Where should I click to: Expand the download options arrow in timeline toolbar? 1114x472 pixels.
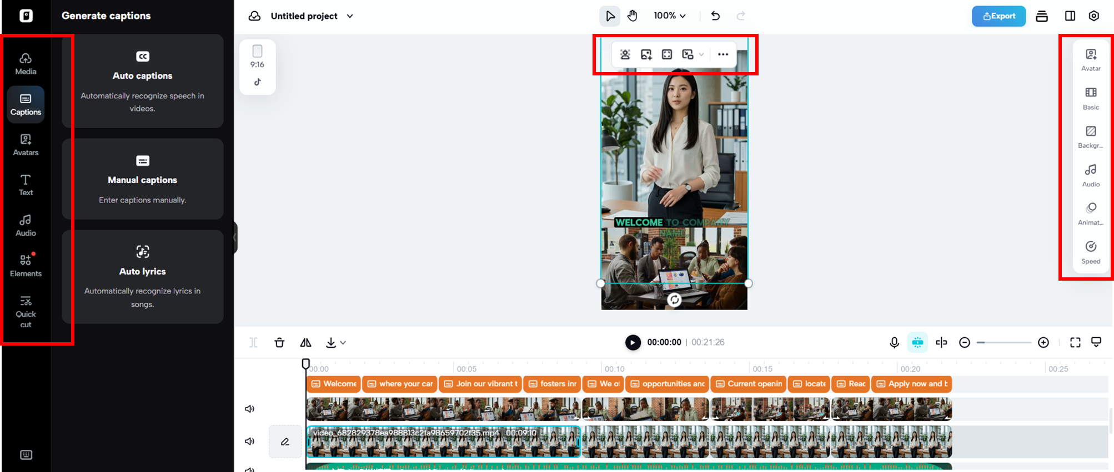pyautogui.click(x=343, y=343)
